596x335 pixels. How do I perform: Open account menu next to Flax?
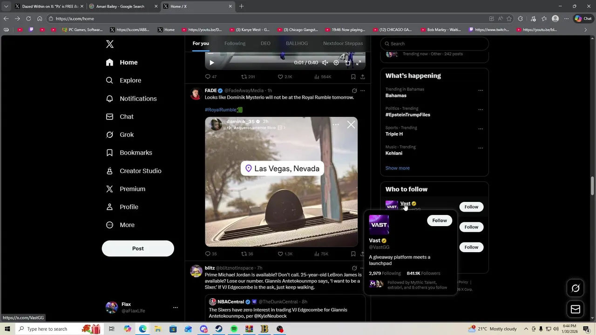pyautogui.click(x=176, y=308)
